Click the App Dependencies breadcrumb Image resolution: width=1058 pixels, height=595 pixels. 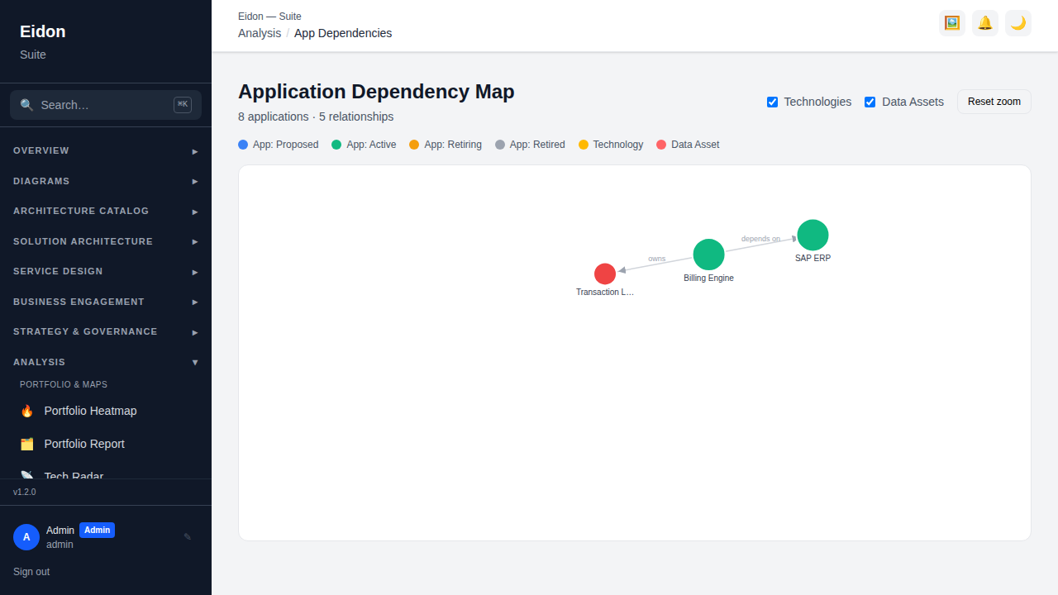click(x=343, y=33)
